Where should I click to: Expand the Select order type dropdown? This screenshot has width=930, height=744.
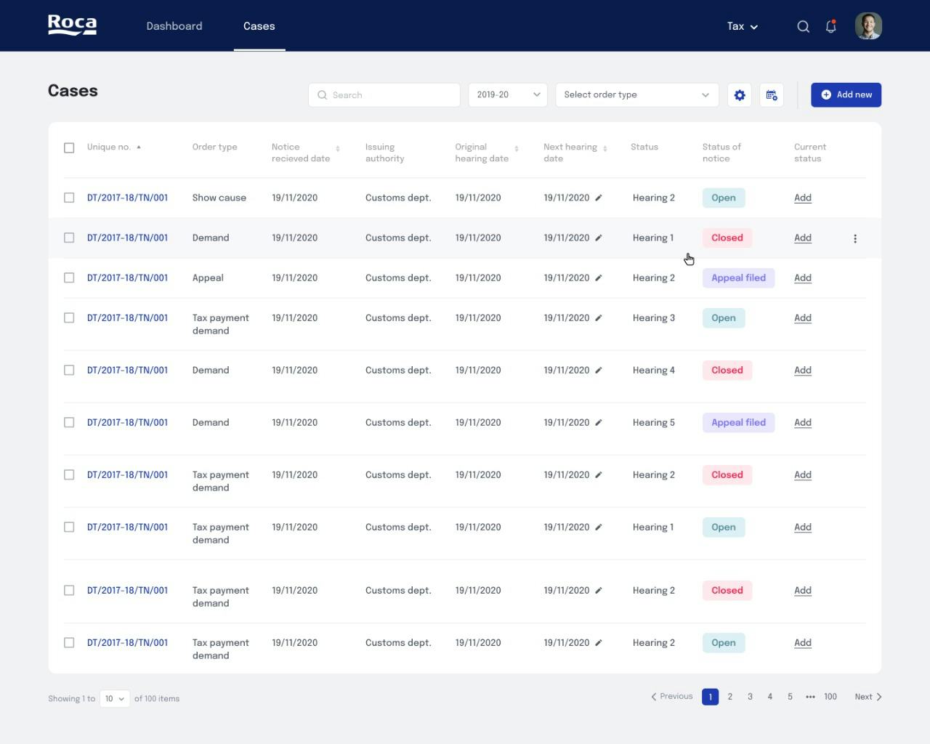click(x=636, y=94)
